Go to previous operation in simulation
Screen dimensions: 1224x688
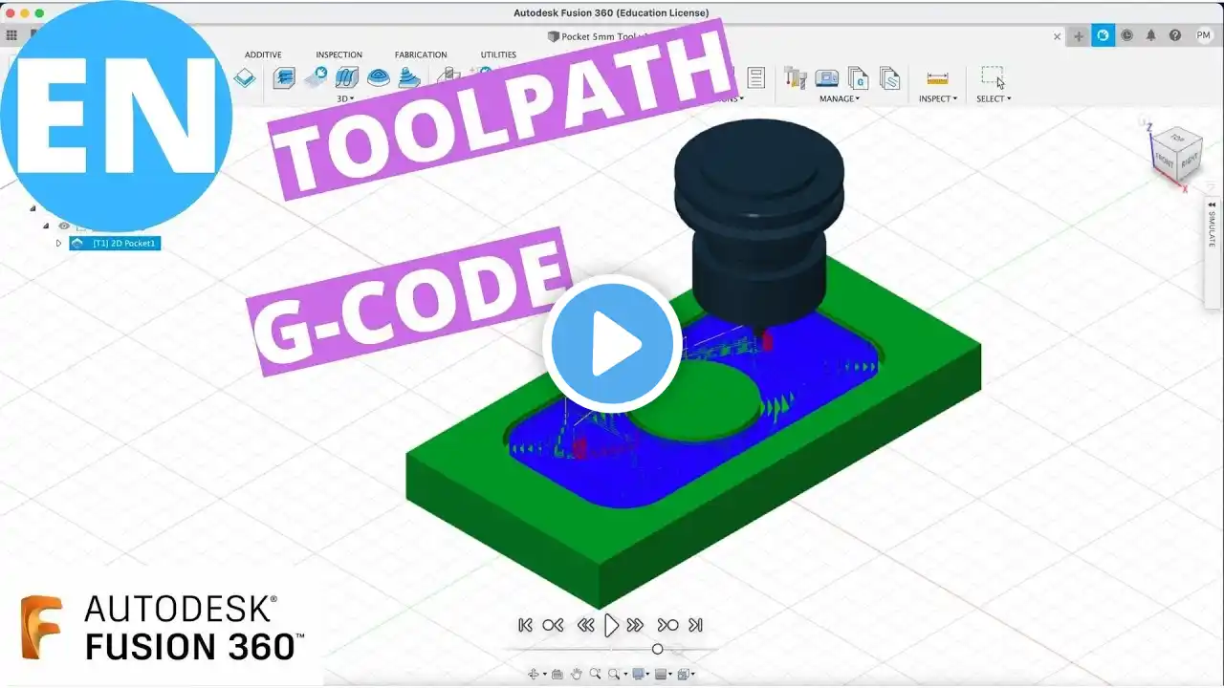click(x=553, y=625)
